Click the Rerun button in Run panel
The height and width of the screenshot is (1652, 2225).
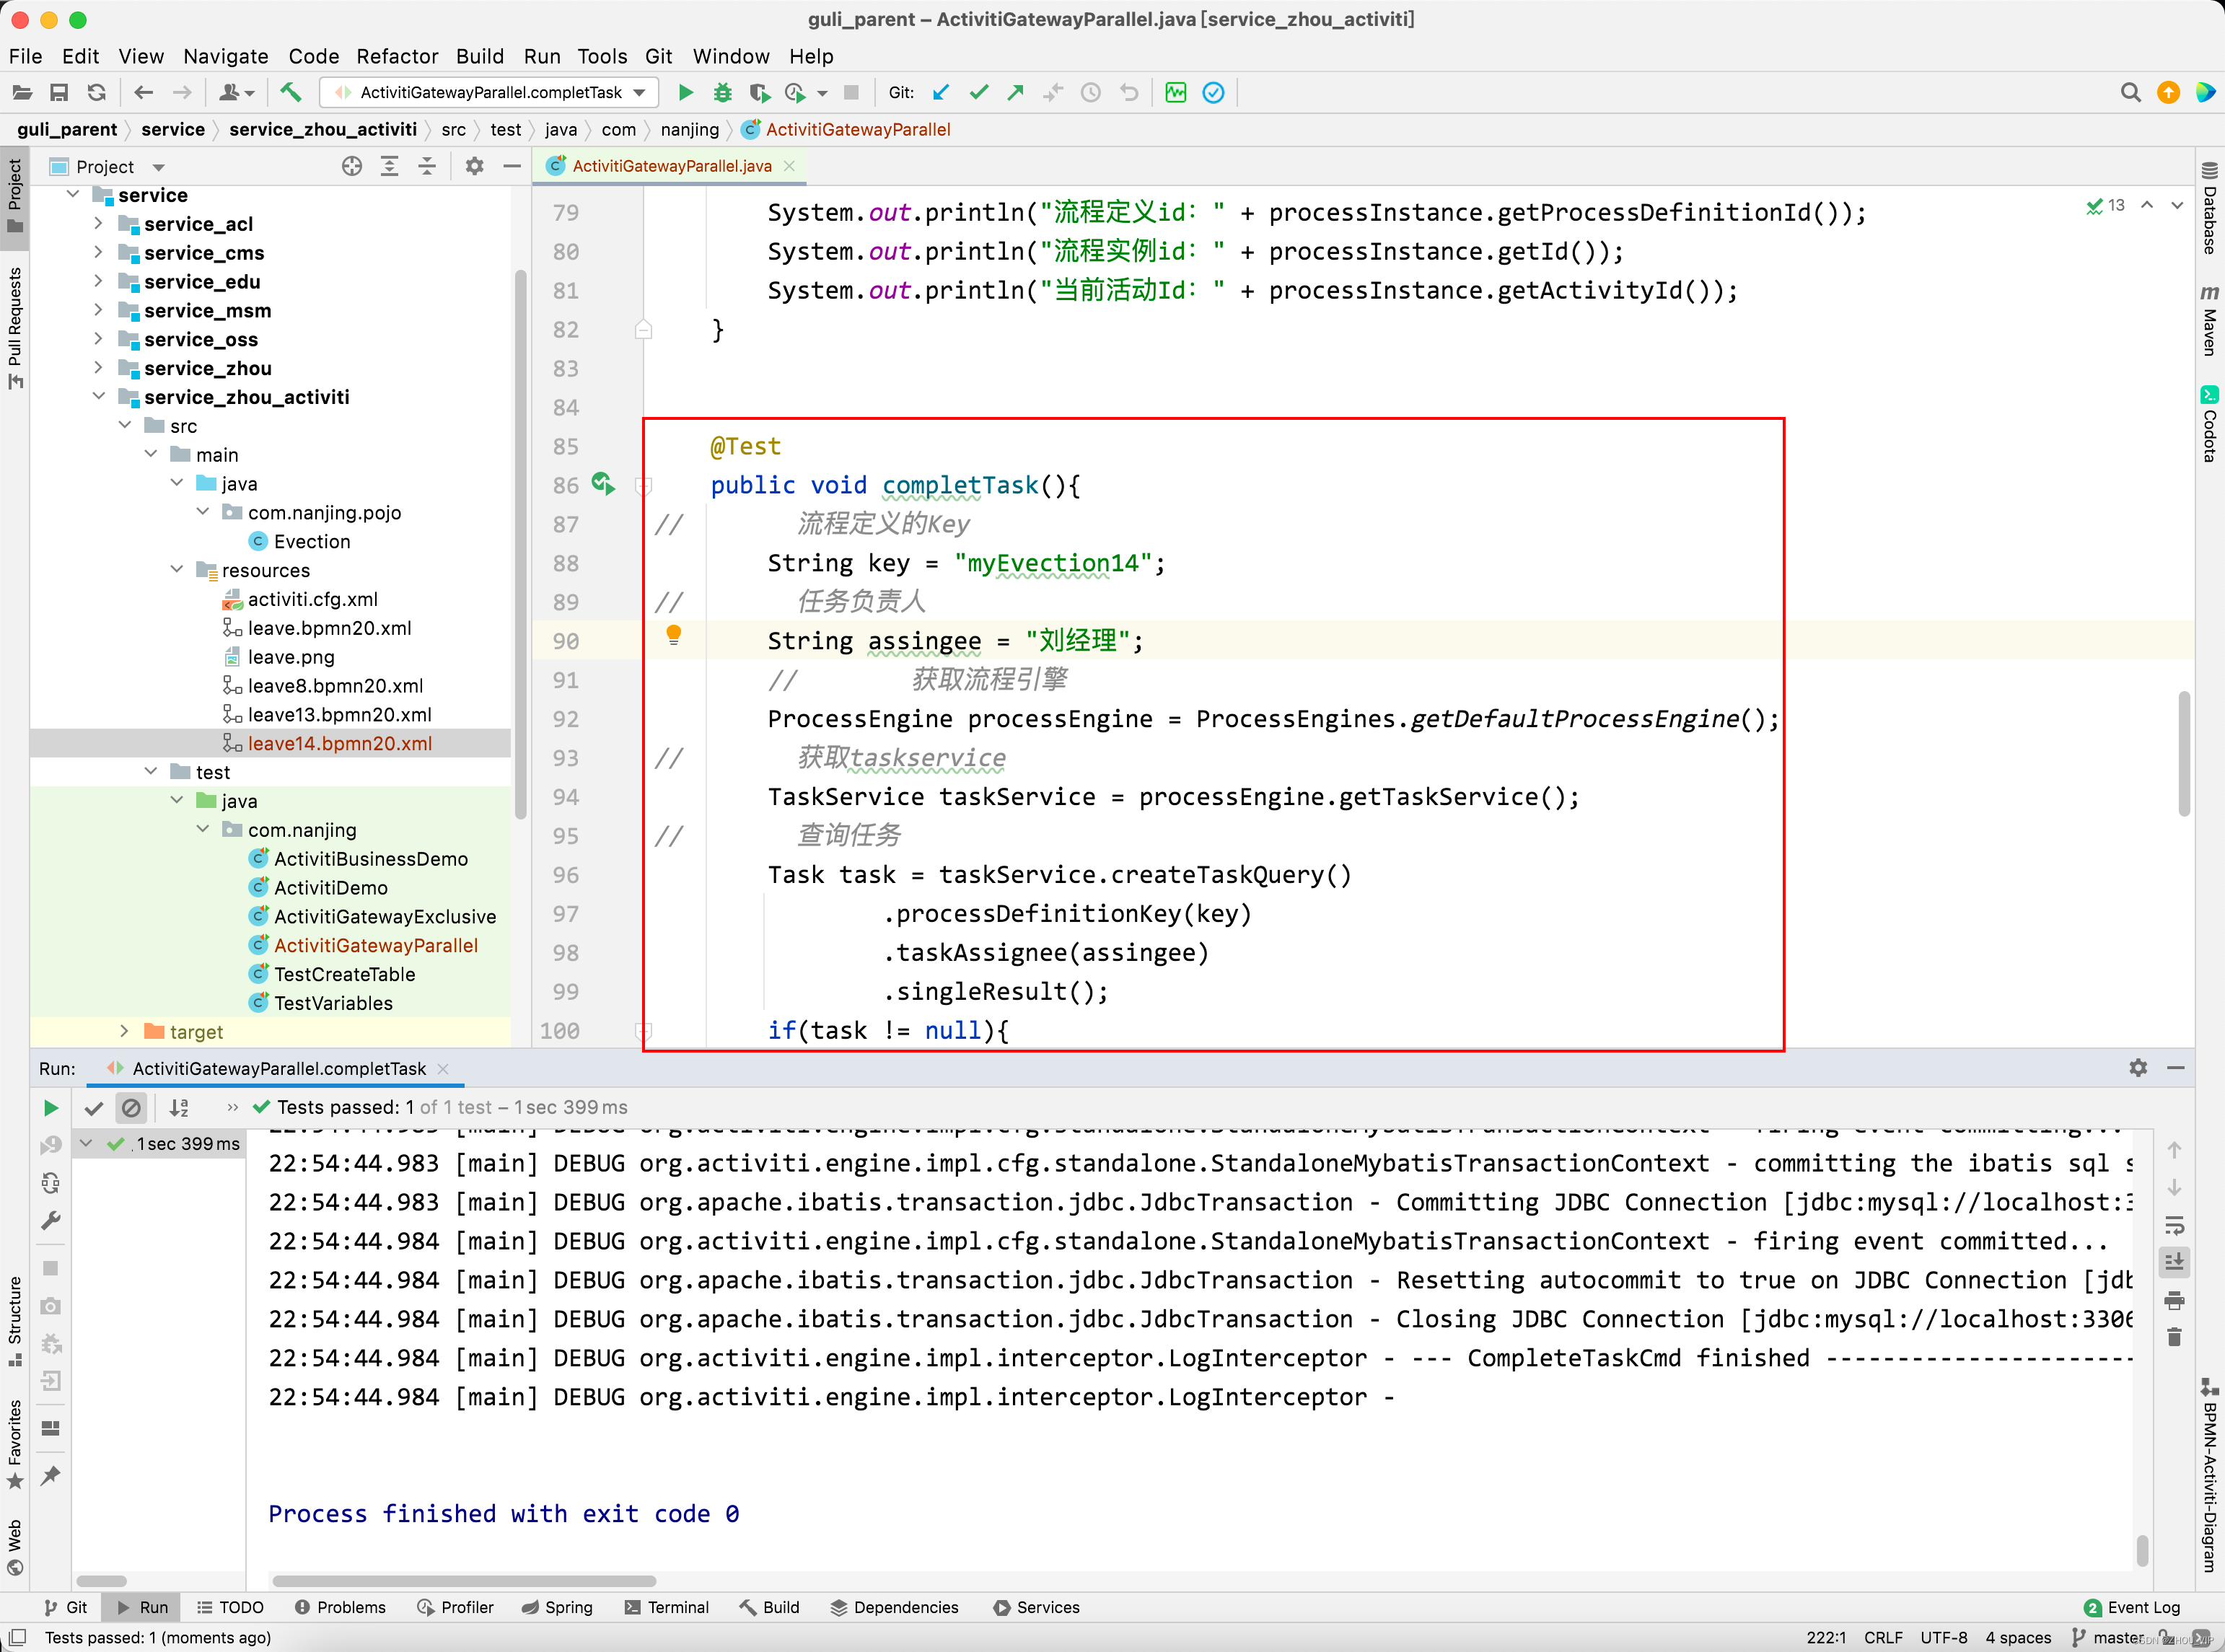pos(50,1107)
